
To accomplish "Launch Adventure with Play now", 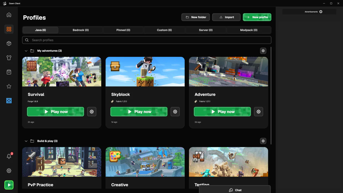I will [x=222, y=112].
